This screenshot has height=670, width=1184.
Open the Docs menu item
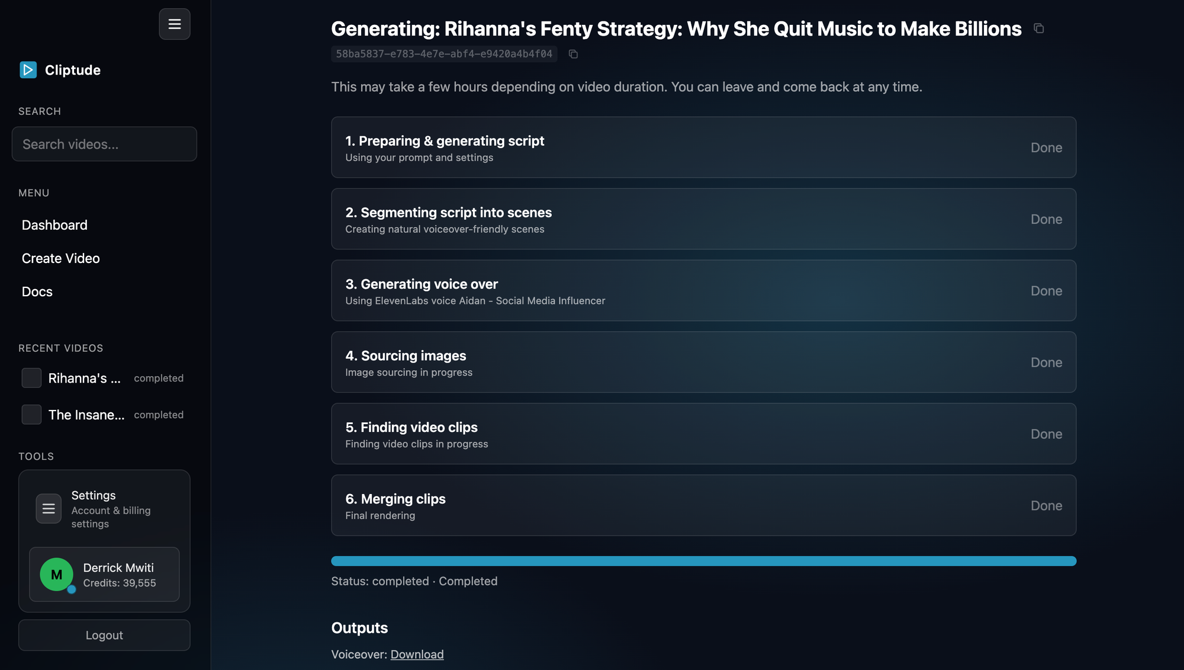[37, 291]
